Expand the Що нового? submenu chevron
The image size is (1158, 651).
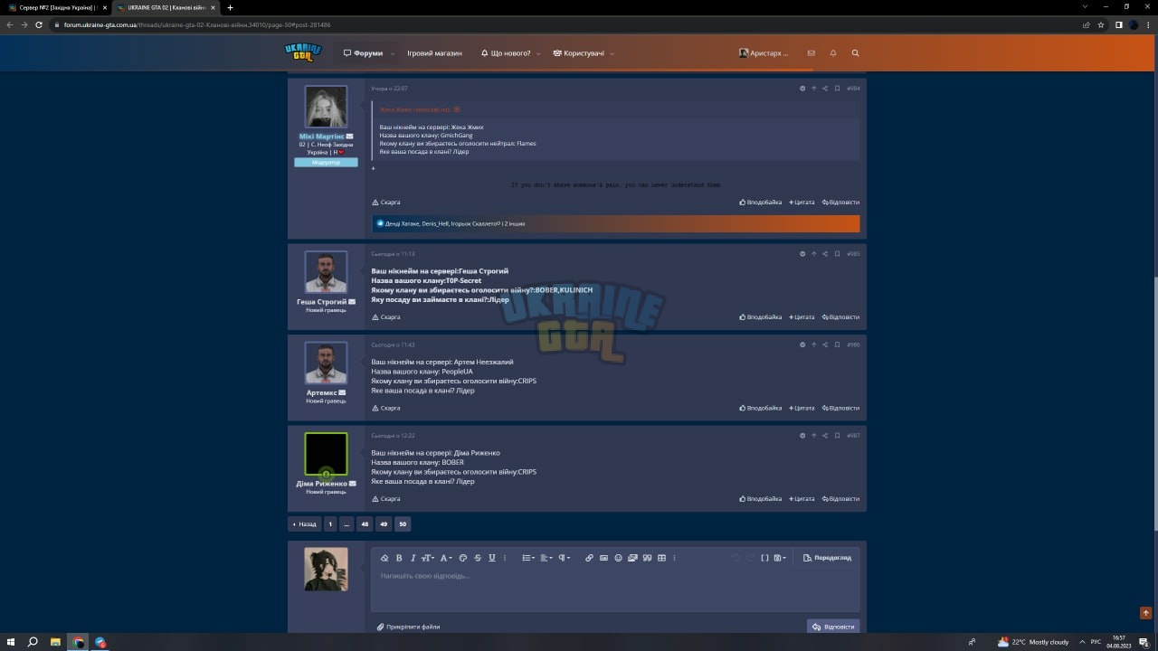538,53
